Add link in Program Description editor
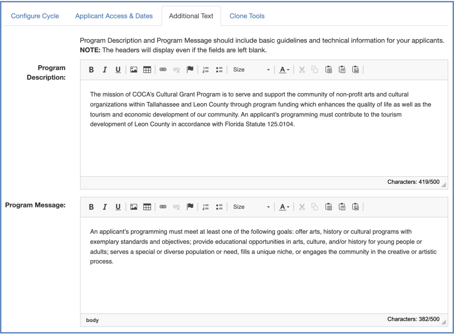The height and width of the screenshot is (334, 454). coord(163,70)
